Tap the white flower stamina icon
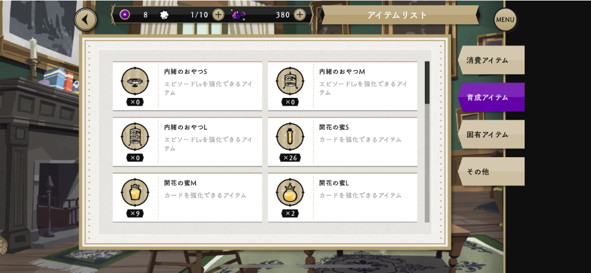The width and height of the screenshot is (591, 273). point(163,15)
